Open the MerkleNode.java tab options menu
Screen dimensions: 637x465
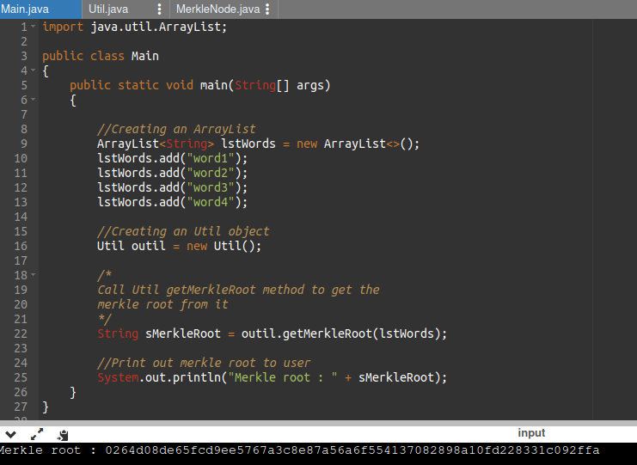click(x=268, y=9)
